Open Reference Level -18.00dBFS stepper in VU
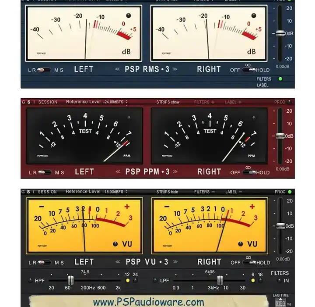Image resolution: width=315 pixels, height=307 pixels. tap(126, 192)
